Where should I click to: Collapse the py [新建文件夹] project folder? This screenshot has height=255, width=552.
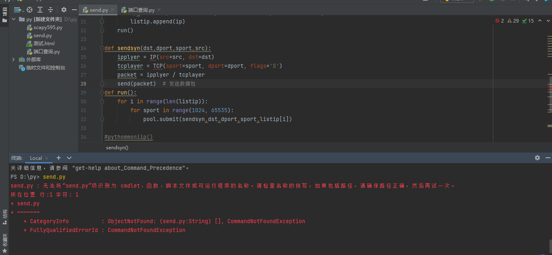pyautogui.click(x=13, y=19)
